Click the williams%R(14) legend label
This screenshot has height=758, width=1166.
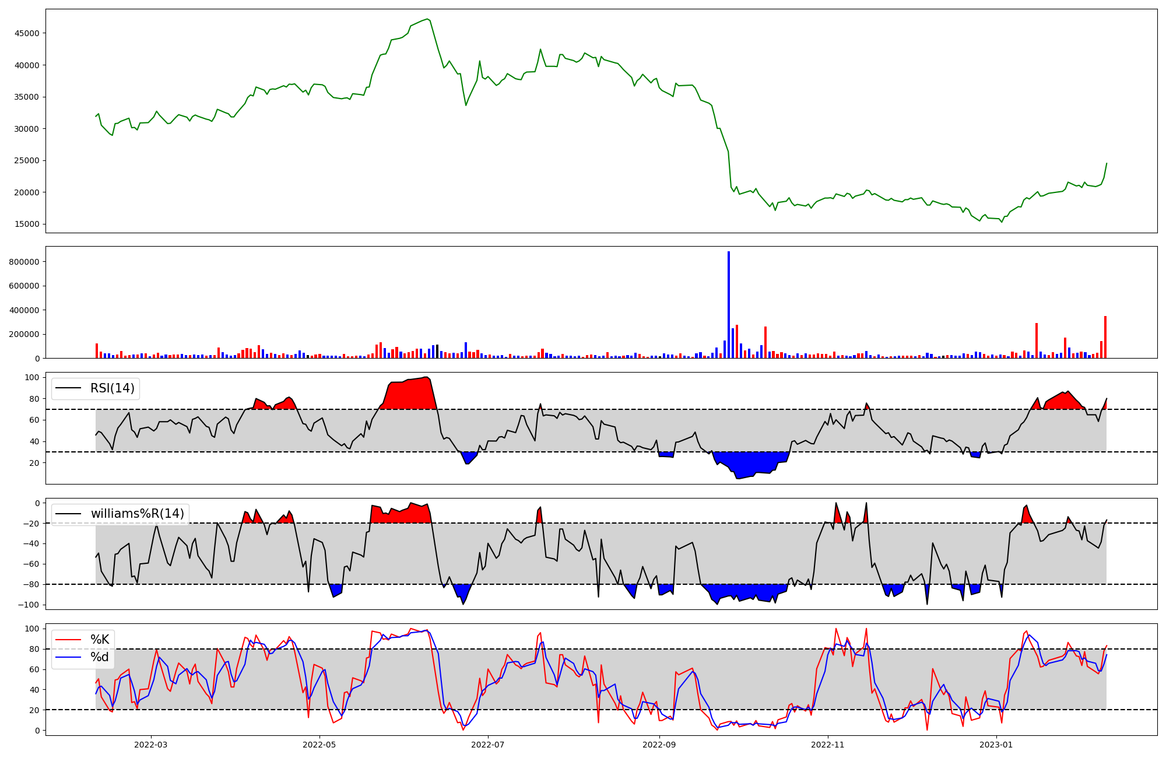click(x=137, y=514)
